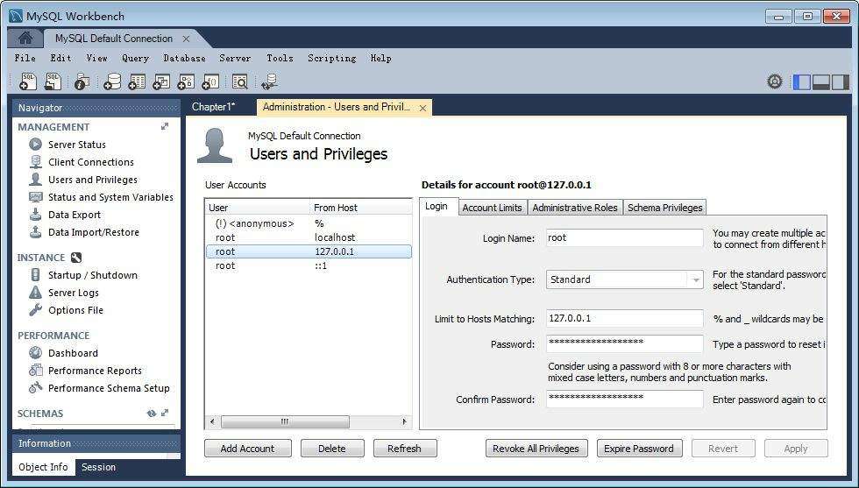This screenshot has height=488, width=859.
Task: Open the object inspector info icon
Action: pos(82,81)
